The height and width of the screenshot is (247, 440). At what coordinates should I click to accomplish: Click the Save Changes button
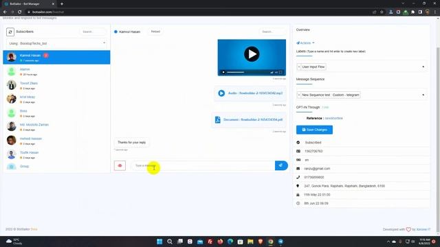tap(314, 130)
